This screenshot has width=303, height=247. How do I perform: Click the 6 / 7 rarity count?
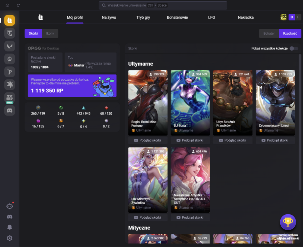pyautogui.click(x=61, y=126)
